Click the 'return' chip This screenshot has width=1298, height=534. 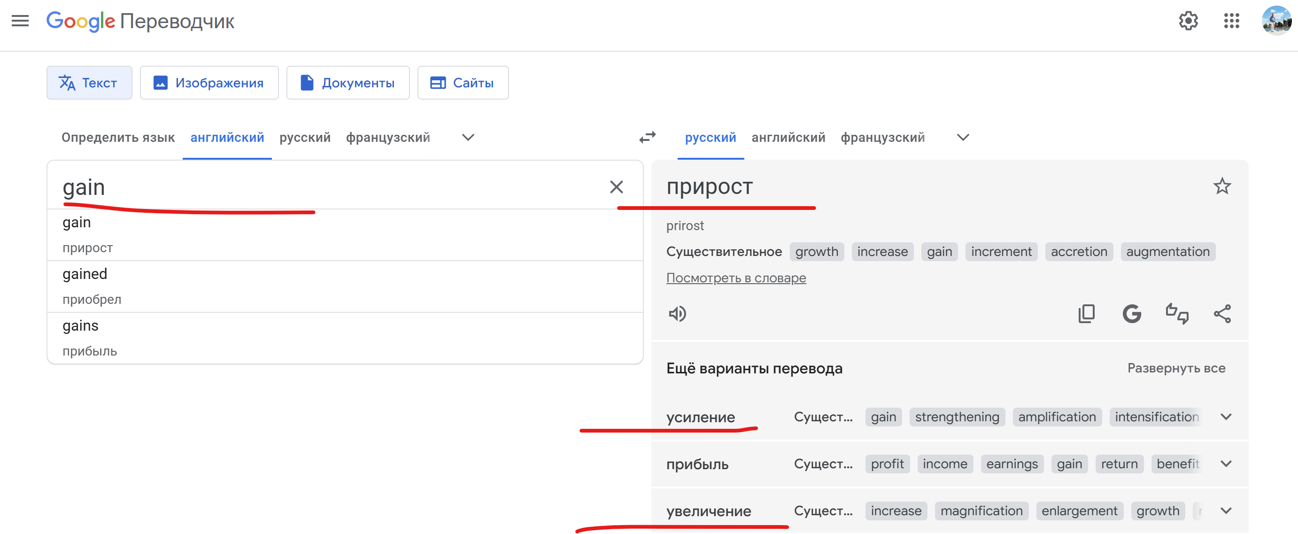point(1119,464)
